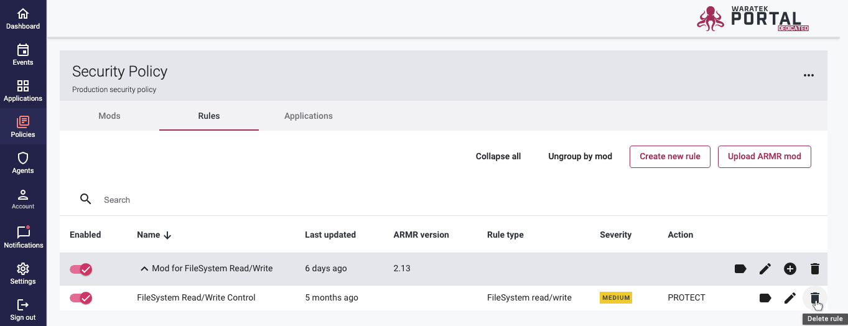Open Applications in the sidebar
The height and width of the screenshot is (326, 848).
tap(23, 91)
